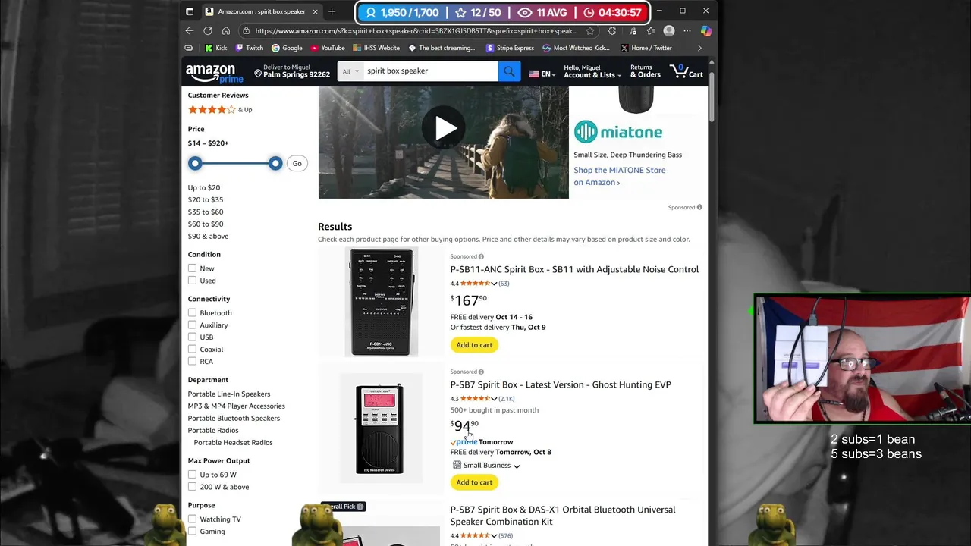Enable Auxiliary connectivity filter
This screenshot has width=971, height=546.
tap(193, 325)
